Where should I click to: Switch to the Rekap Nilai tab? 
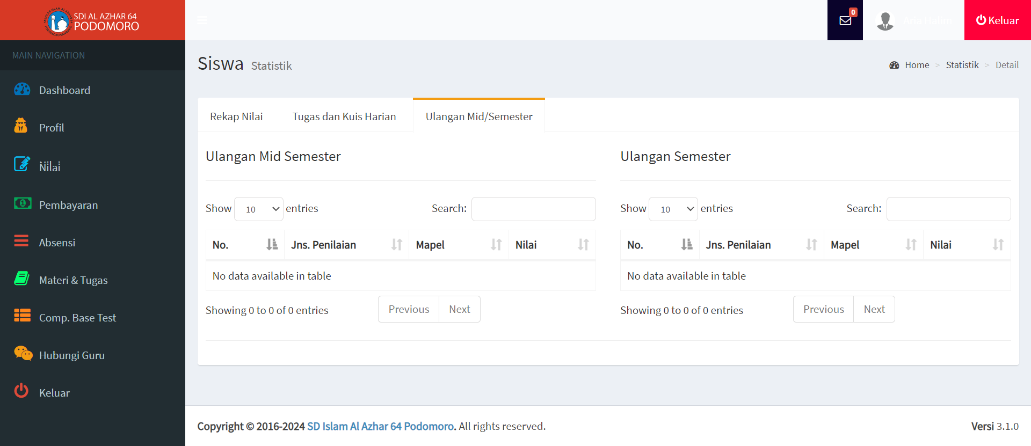tap(236, 116)
